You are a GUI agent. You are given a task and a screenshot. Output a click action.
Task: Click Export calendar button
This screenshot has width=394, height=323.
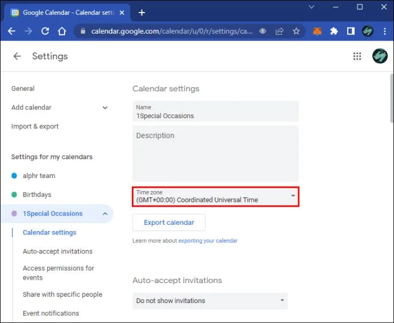click(x=169, y=223)
